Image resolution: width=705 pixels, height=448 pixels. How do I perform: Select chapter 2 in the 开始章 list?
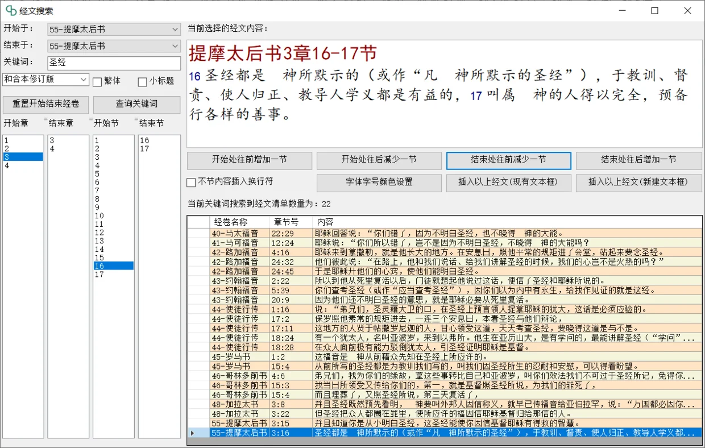(23, 148)
